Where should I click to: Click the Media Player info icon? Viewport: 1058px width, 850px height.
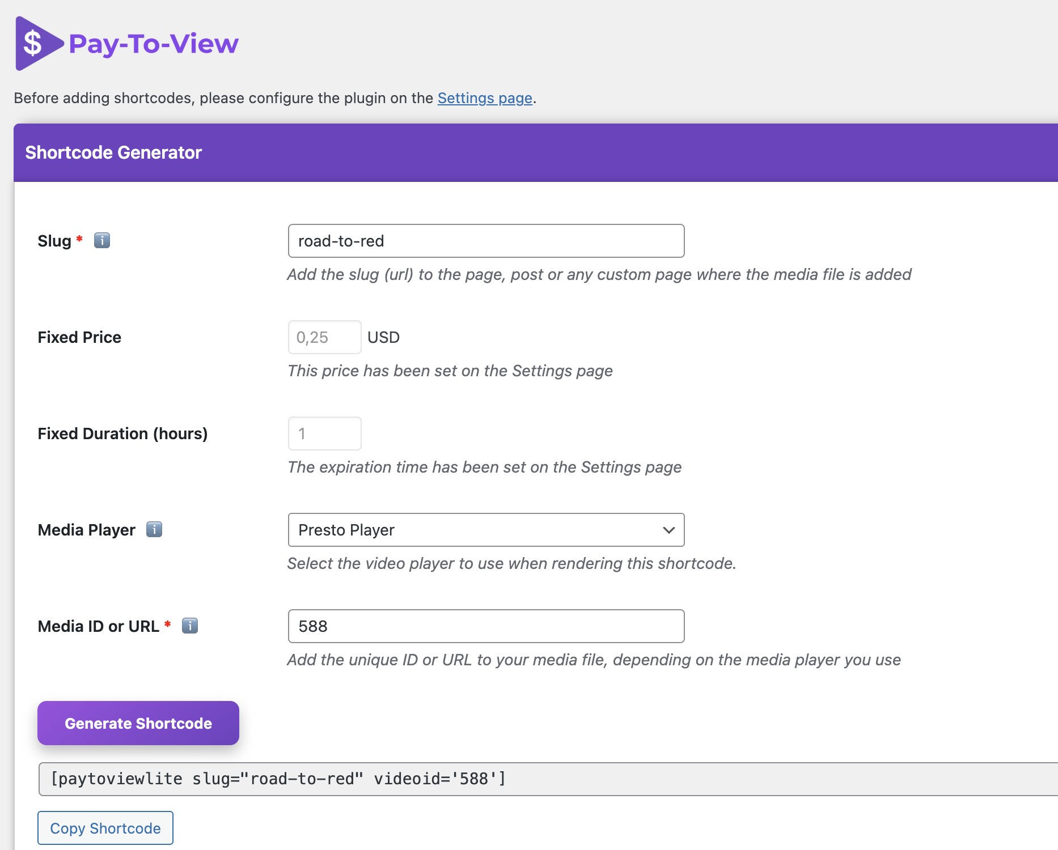[x=154, y=529]
